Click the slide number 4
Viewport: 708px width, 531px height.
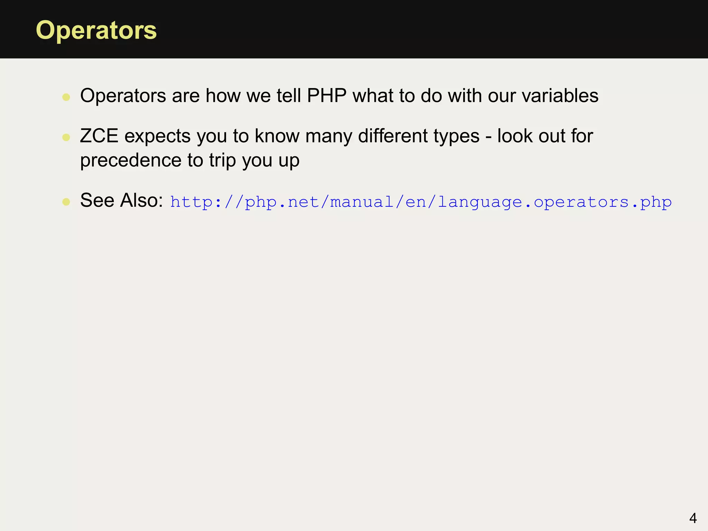pyautogui.click(x=693, y=518)
